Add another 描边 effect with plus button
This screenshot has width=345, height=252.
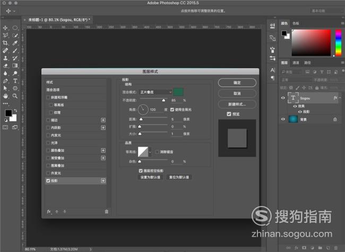pyautogui.click(x=103, y=120)
